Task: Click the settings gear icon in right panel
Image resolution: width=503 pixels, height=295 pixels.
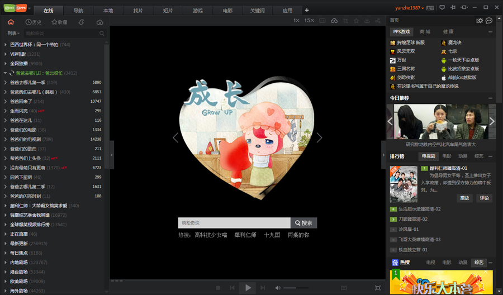Action: pyautogui.click(x=480, y=21)
